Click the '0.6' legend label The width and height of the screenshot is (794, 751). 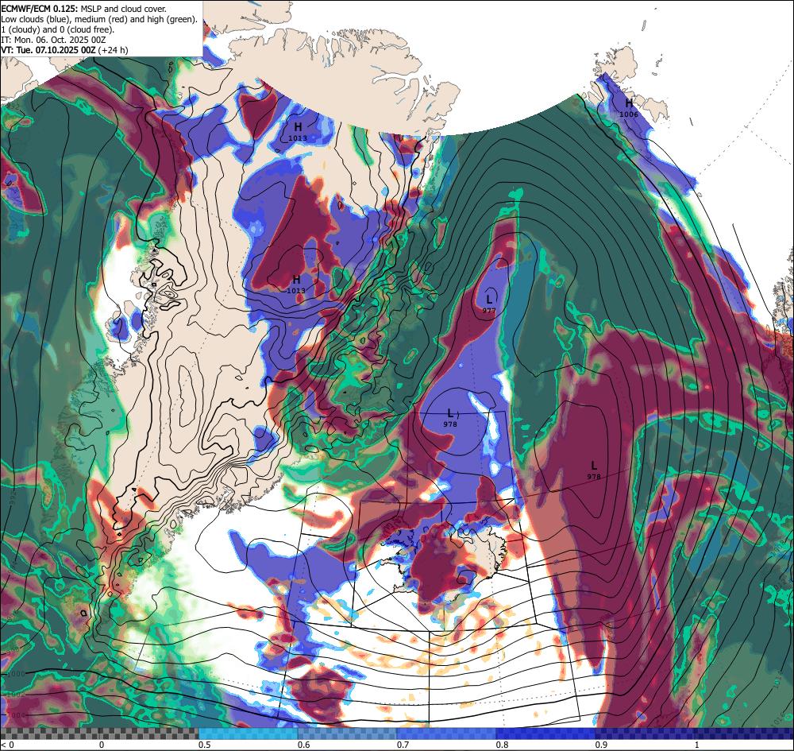click(304, 745)
